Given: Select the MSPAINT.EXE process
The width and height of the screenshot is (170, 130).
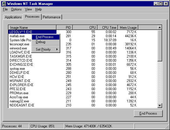Looking at the screenshot, I should coord(83,81).
